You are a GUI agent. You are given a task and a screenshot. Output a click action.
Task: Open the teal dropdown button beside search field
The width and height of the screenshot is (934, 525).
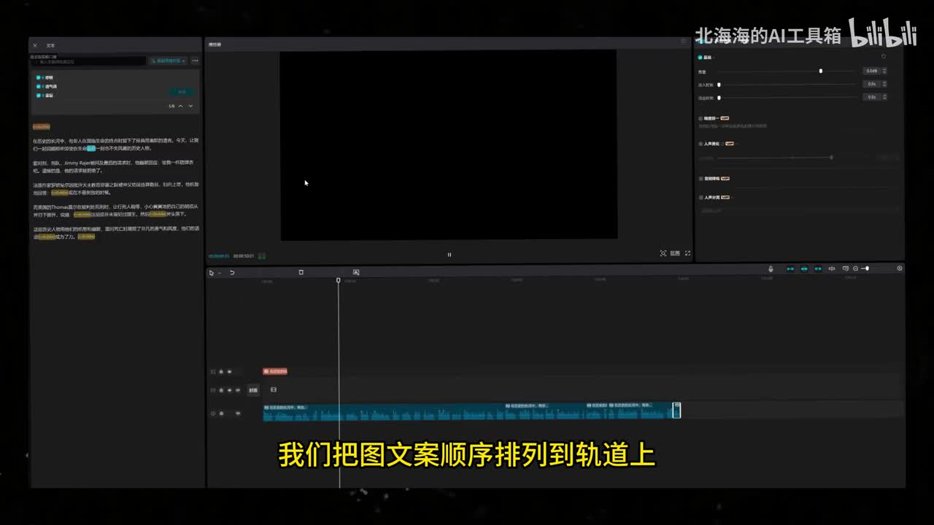click(169, 61)
